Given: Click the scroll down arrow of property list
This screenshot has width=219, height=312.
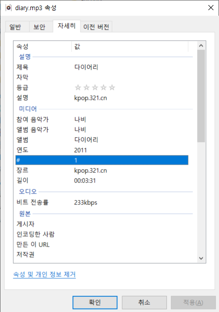Looking at the screenshot, I should click(x=201, y=258).
